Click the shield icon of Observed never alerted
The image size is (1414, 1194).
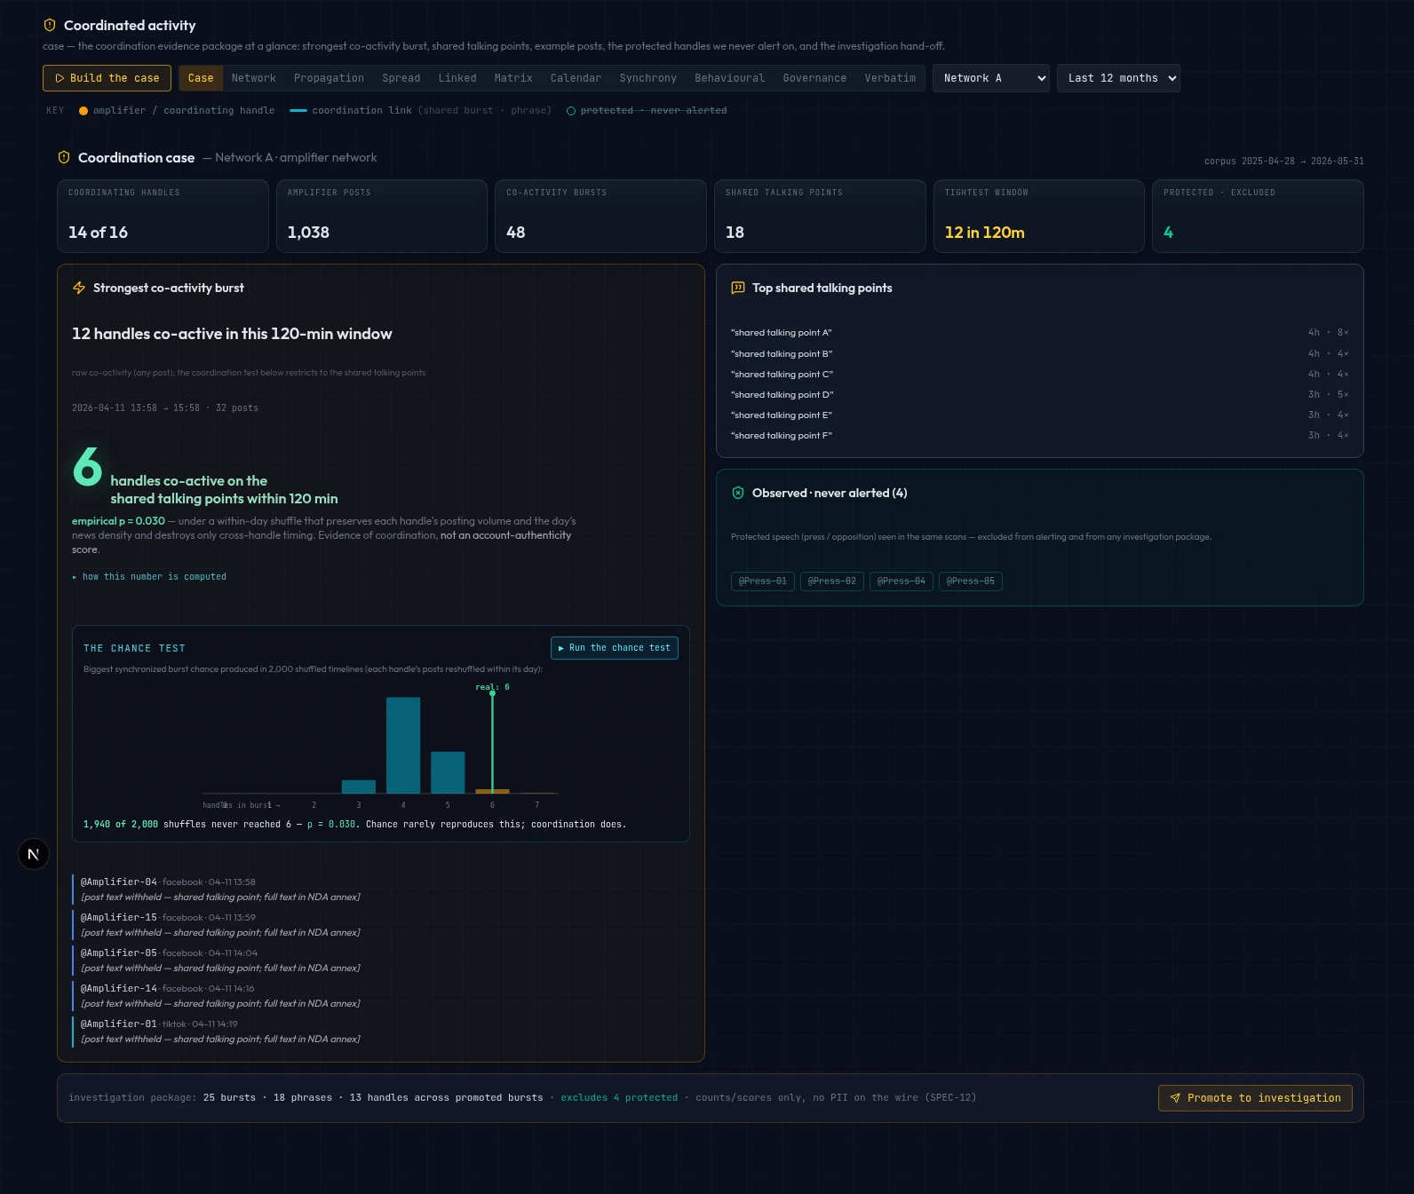click(738, 493)
